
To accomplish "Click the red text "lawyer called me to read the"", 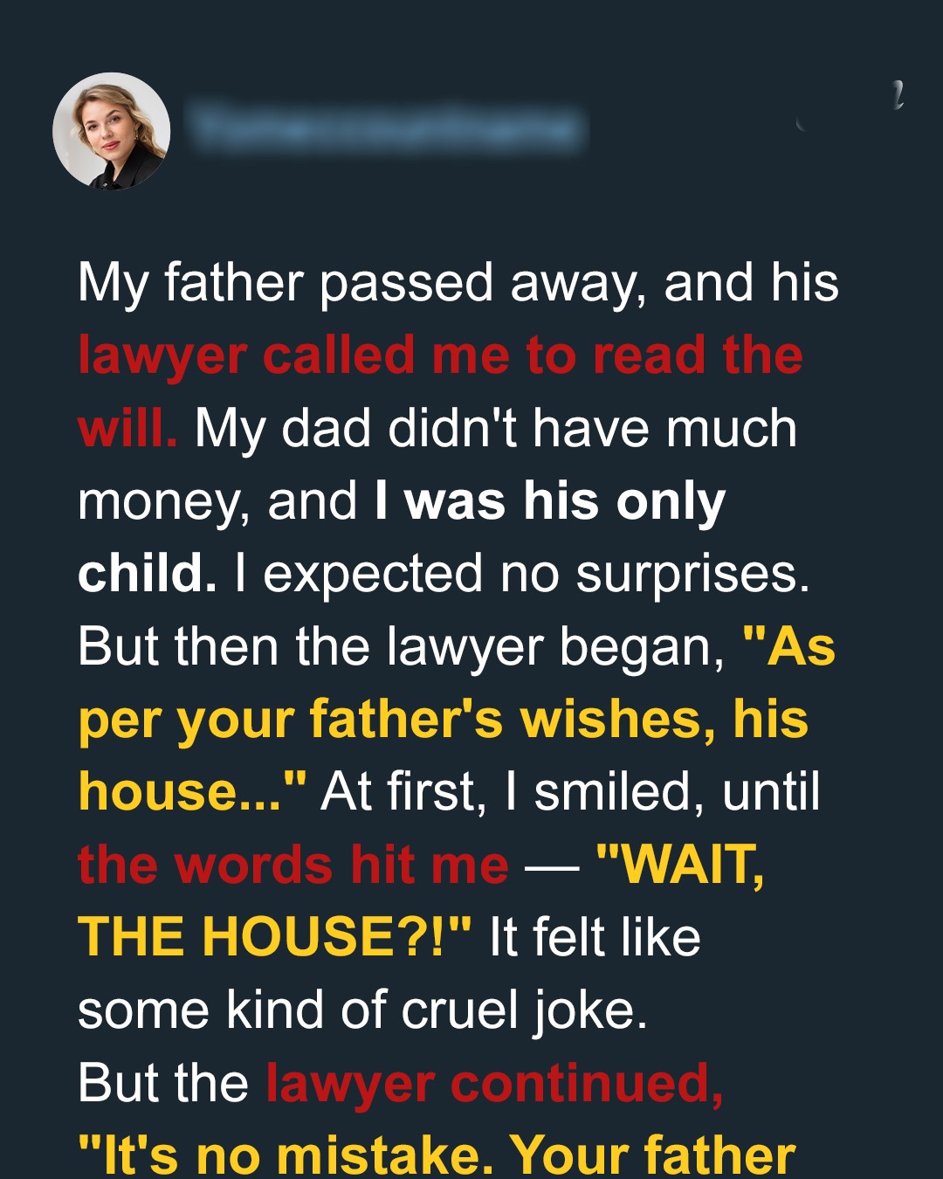I will [440, 356].
